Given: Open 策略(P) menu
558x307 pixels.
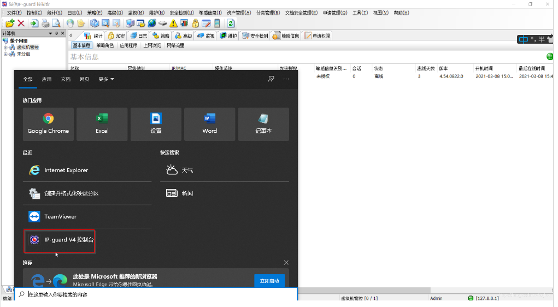Looking at the screenshot, I should 95,13.
